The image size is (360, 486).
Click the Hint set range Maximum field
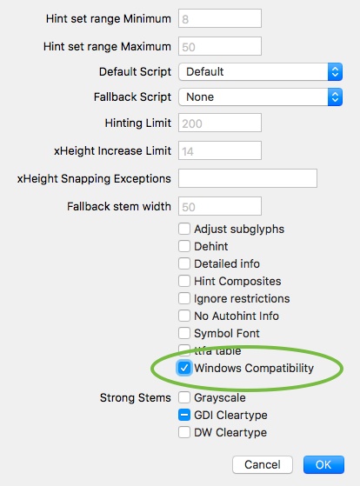click(220, 46)
